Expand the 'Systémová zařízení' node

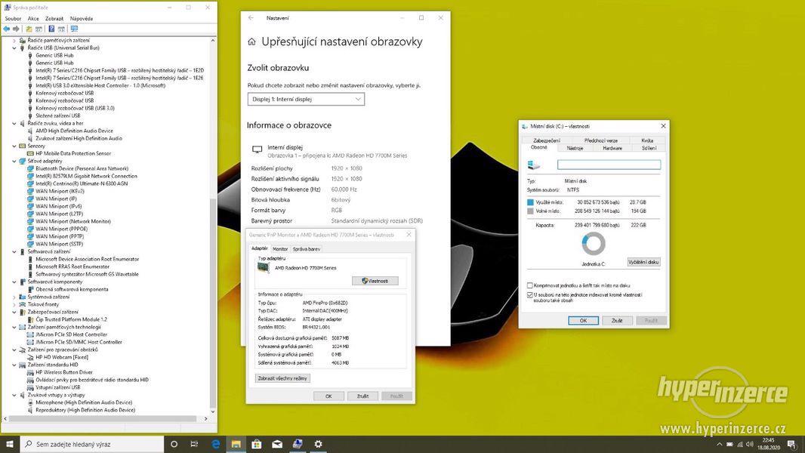[14, 297]
